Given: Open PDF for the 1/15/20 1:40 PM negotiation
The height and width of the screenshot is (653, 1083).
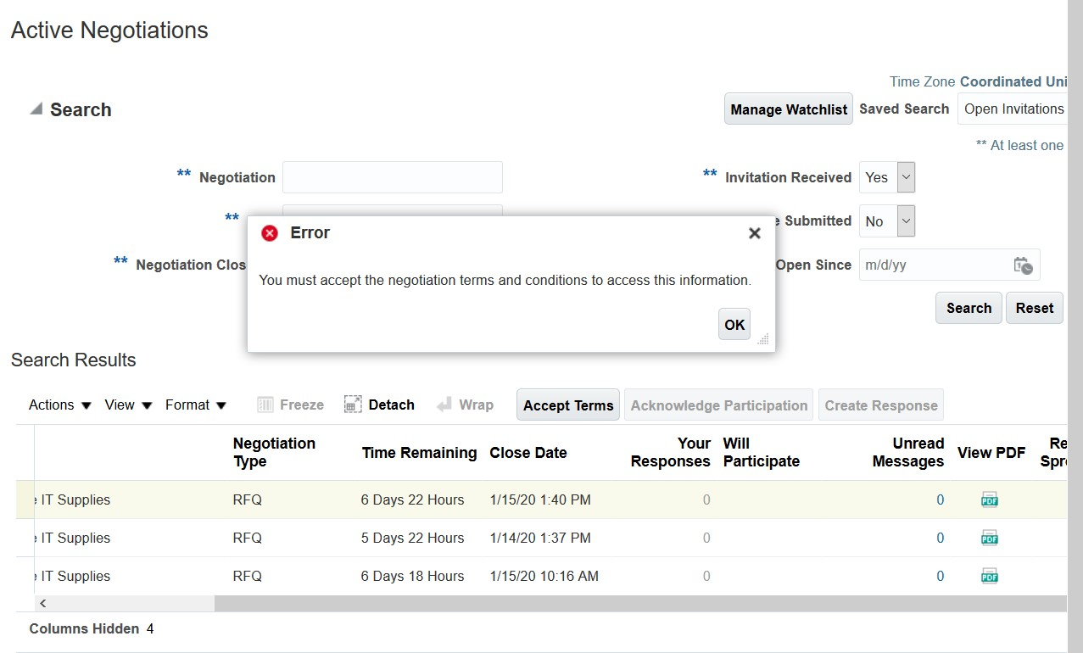Looking at the screenshot, I should click(989, 500).
